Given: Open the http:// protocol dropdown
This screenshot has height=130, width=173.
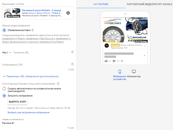Looking at the screenshot, I should tap(7, 53).
